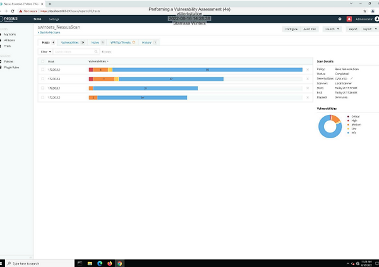Switch to Chrome in the taskbar
379x267 pixels.
119,263
